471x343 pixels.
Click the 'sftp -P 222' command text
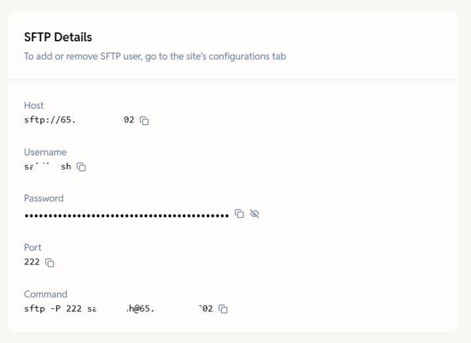(x=53, y=308)
